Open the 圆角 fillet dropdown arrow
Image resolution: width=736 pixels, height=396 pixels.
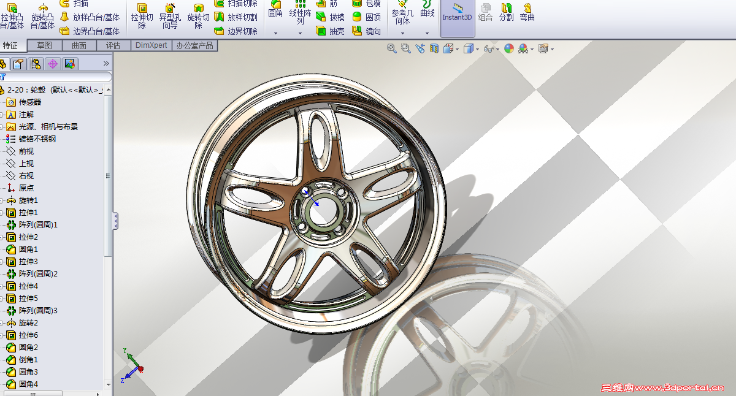[275, 32]
